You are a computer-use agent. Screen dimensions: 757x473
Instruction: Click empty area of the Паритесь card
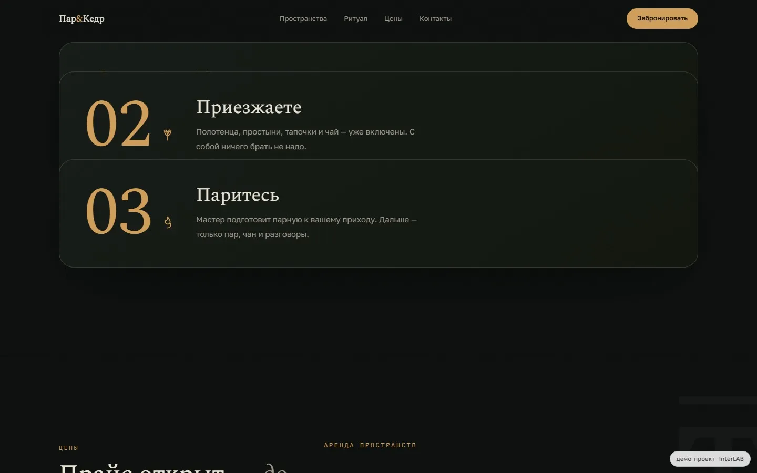coord(552,213)
